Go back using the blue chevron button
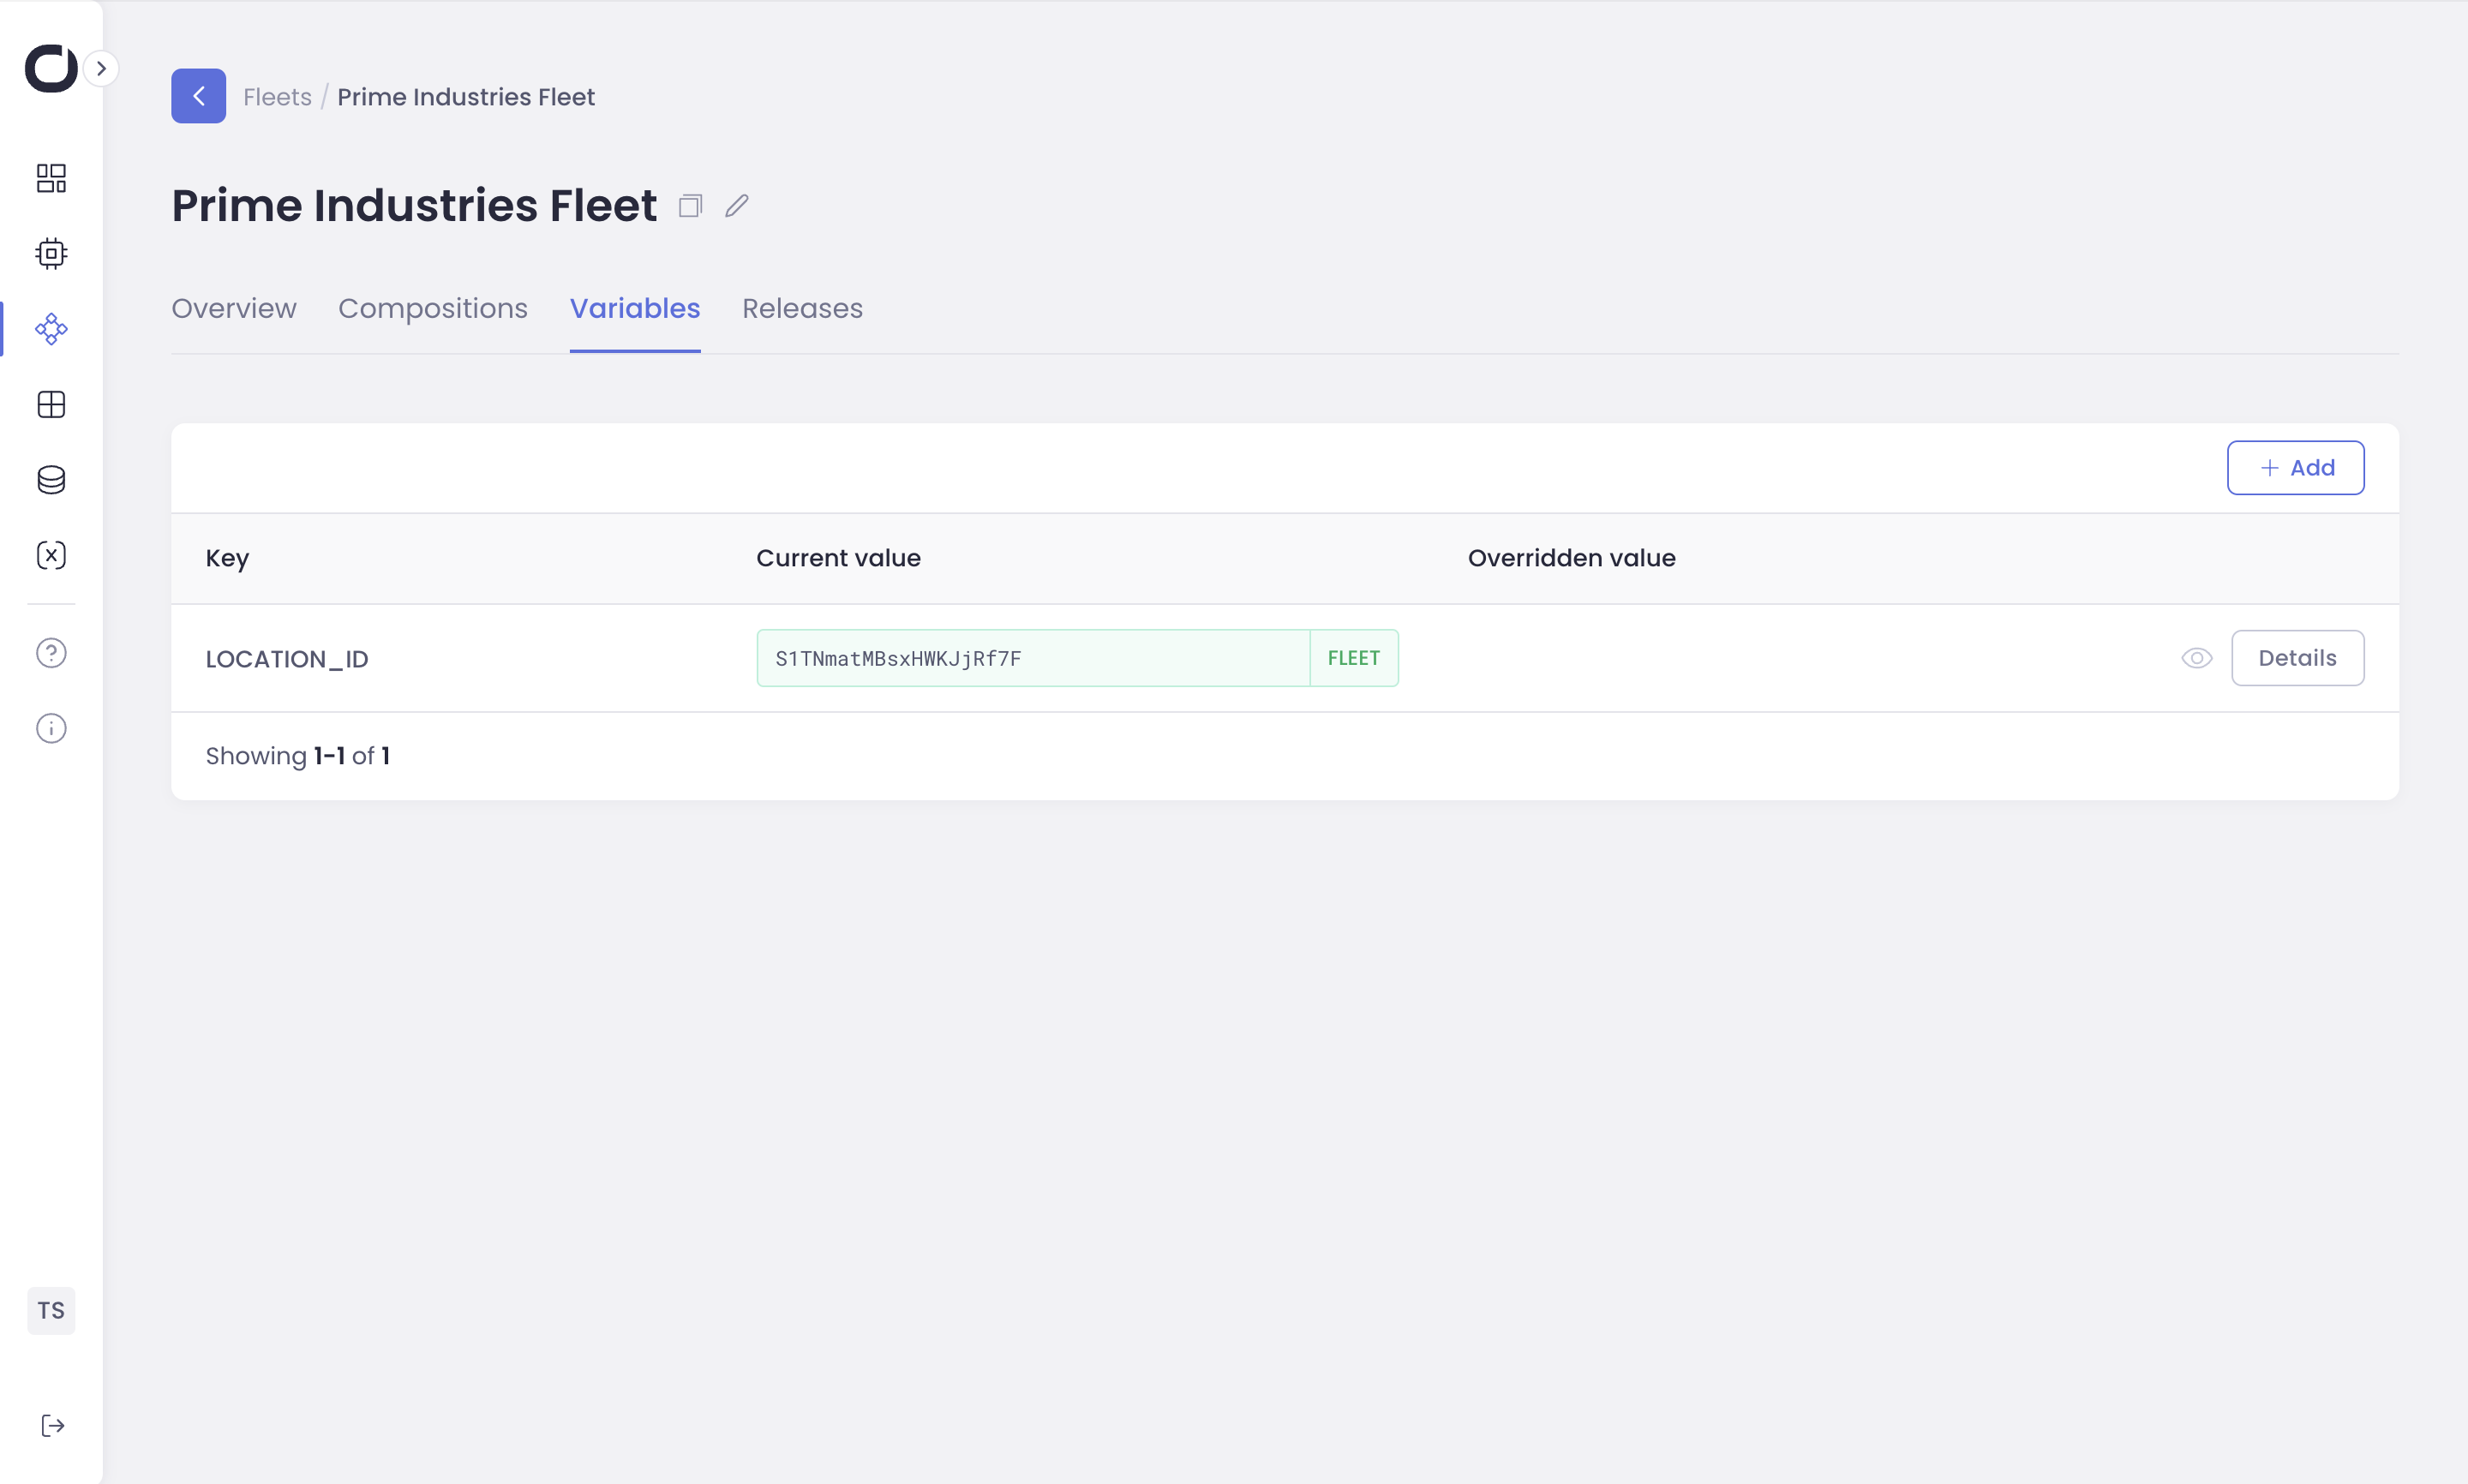This screenshot has height=1484, width=2468. (x=198, y=96)
